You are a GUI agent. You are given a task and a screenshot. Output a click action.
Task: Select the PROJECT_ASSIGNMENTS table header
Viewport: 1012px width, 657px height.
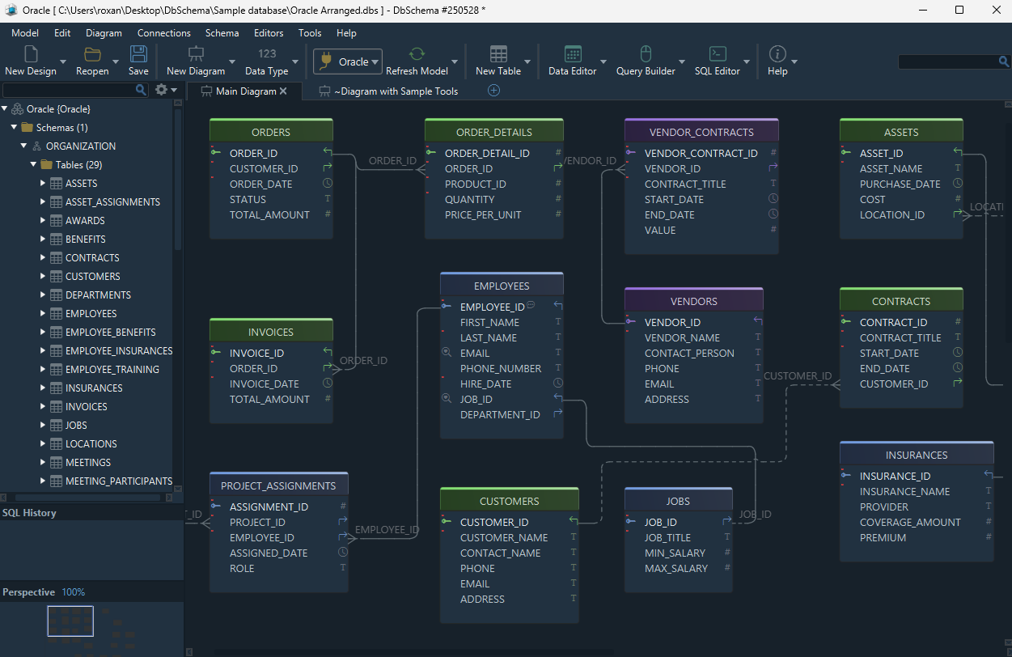[x=278, y=485]
